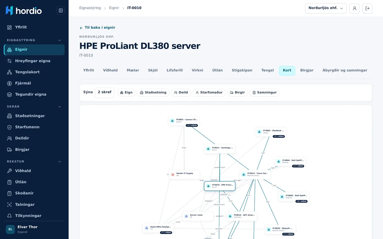Image resolution: width=383 pixels, height=239 pixels.
Task: Open the user profile icon button
Action: pyautogui.click(x=355, y=8)
